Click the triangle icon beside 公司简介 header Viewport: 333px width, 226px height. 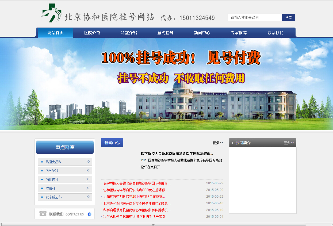233,143
